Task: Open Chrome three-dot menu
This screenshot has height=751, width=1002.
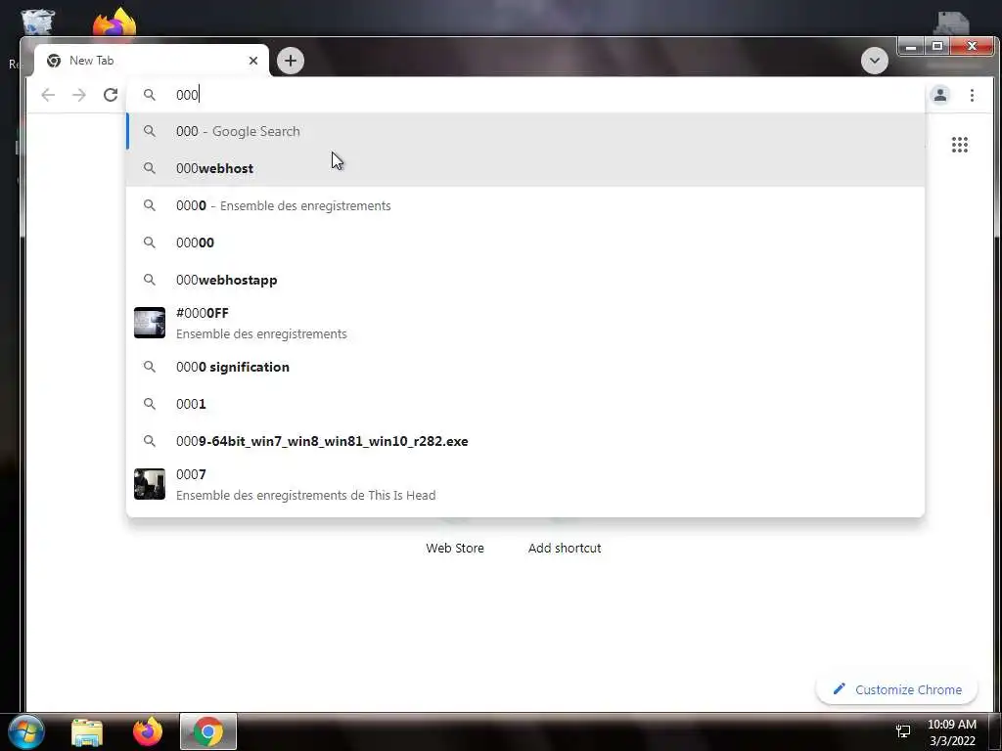Action: pyautogui.click(x=972, y=95)
